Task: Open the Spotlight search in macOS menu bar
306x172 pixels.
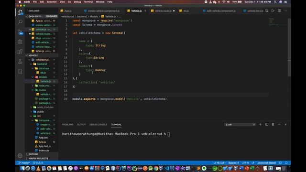Action: click(x=275, y=2)
